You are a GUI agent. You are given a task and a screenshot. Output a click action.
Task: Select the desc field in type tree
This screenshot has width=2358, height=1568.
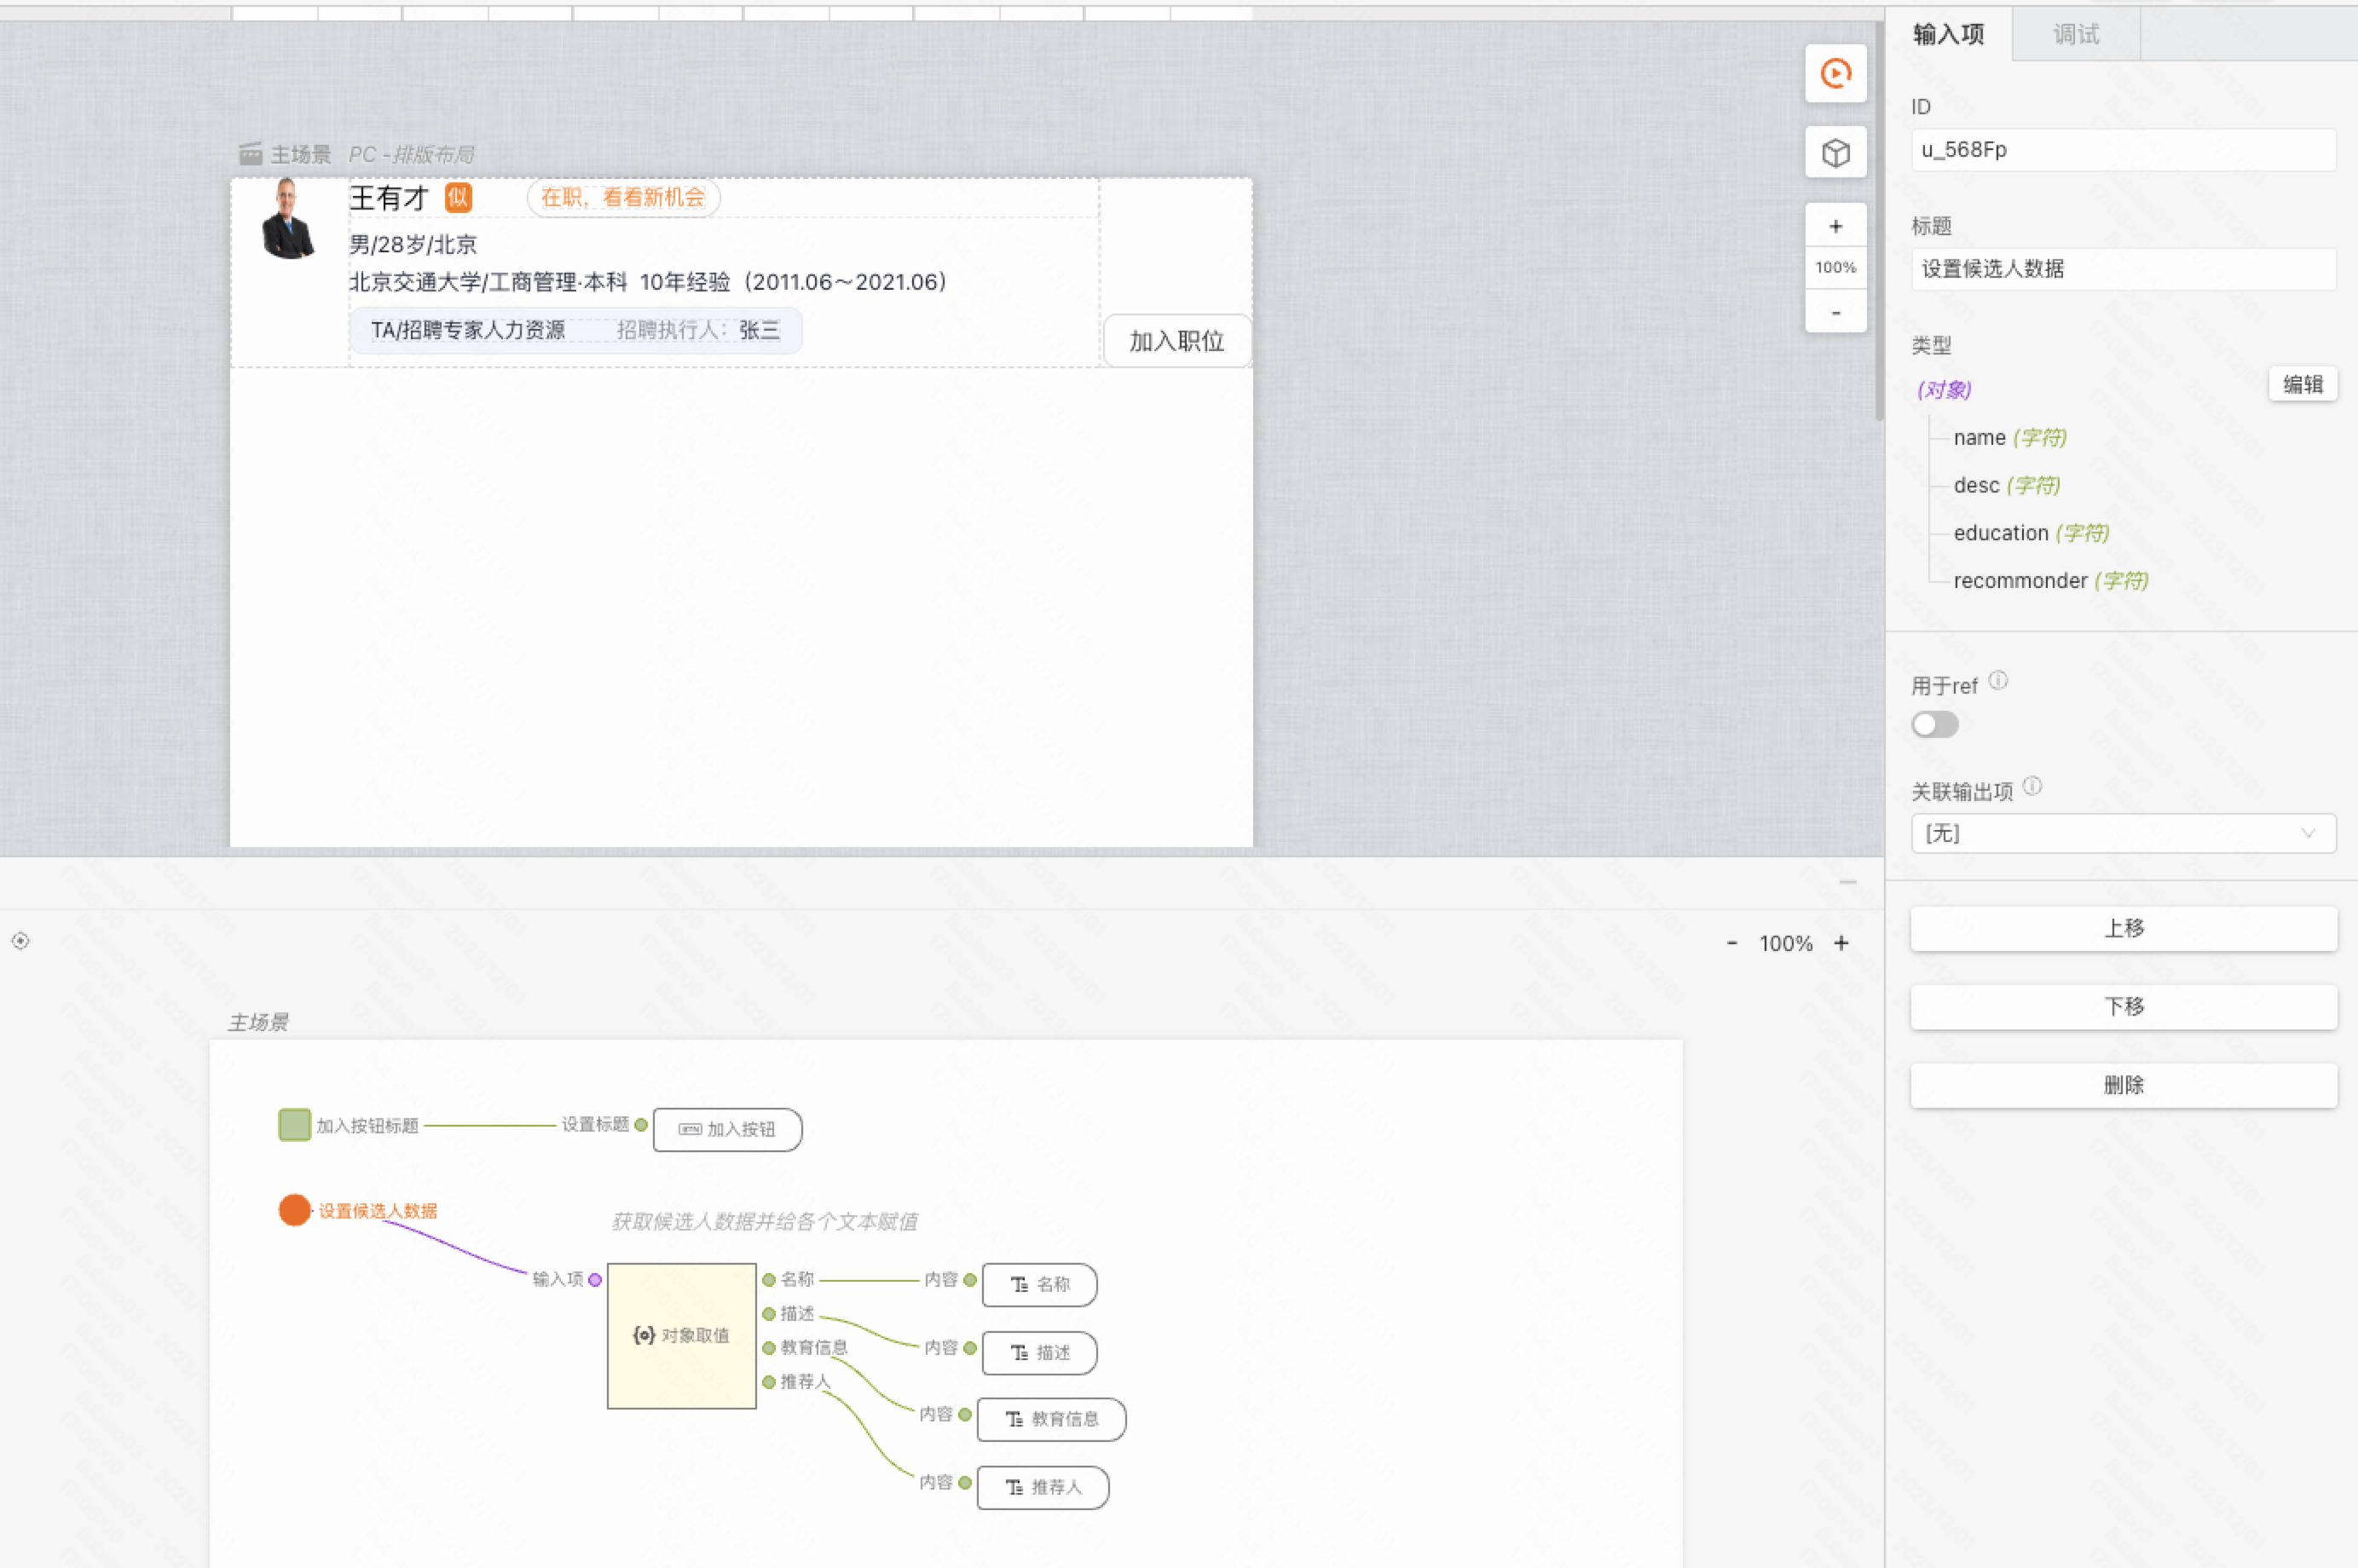(x=2006, y=485)
